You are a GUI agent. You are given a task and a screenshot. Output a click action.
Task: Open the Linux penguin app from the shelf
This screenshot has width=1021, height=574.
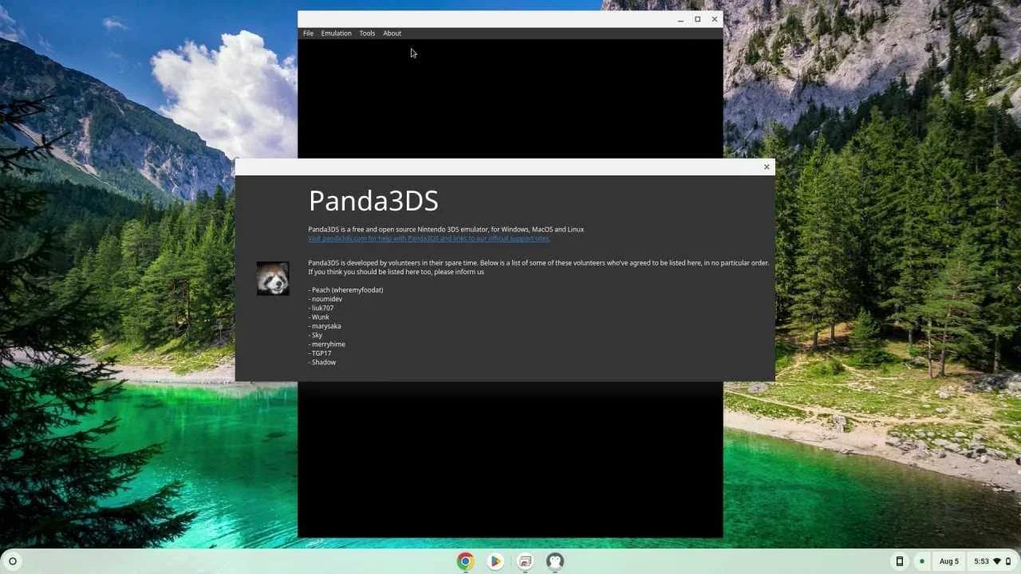click(x=554, y=561)
